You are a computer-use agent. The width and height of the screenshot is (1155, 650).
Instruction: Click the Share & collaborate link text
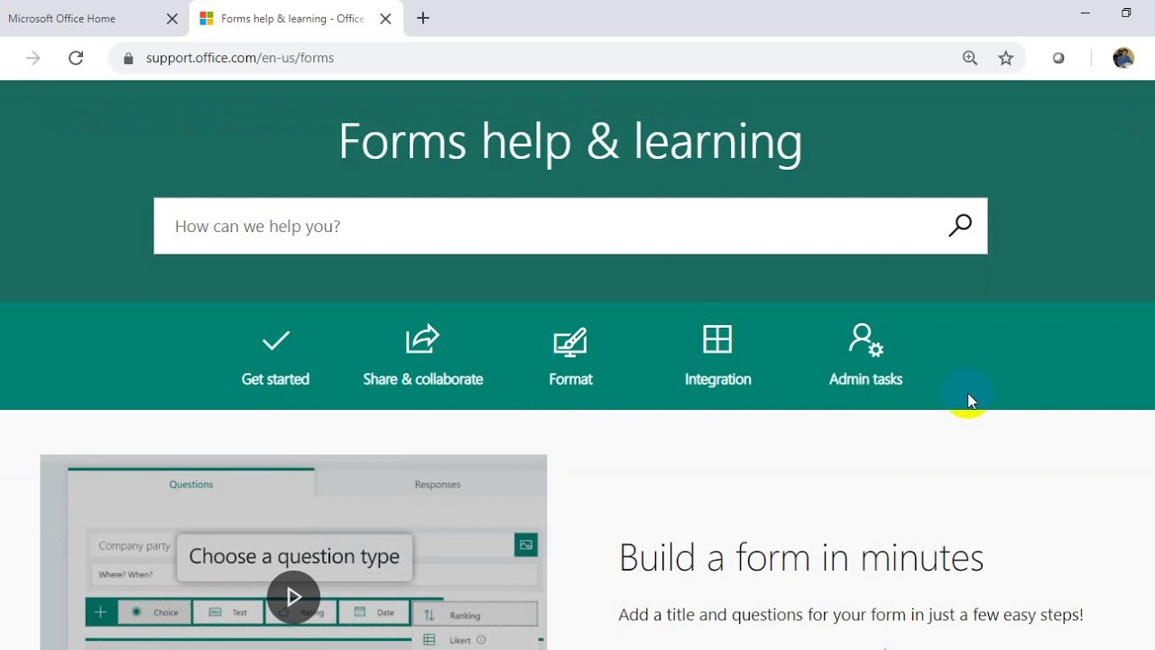pyautogui.click(x=423, y=379)
